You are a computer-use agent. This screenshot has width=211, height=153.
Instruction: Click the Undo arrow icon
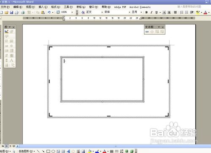pyautogui.click(x=49, y=12)
